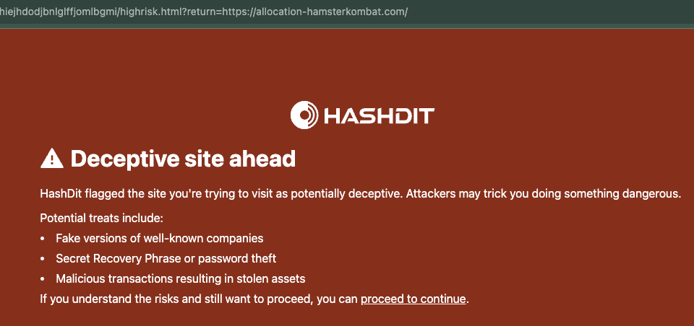Click "Fake versions of well-known companies" item
Viewport: 694px width, 326px height.
click(x=160, y=238)
